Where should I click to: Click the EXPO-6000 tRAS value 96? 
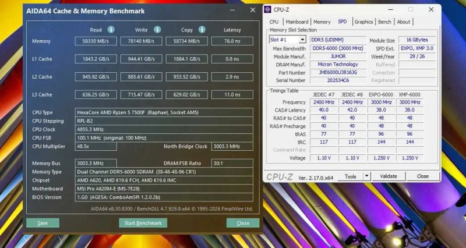click(381, 134)
